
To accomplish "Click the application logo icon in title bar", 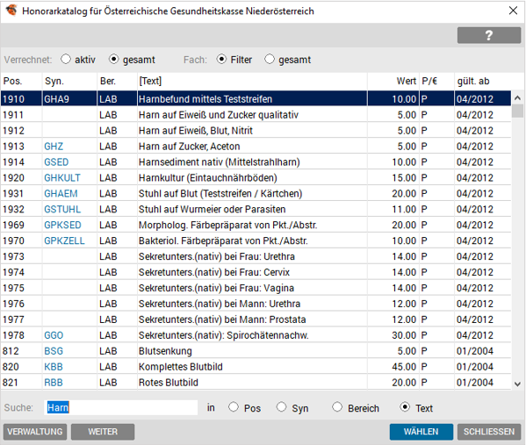I will point(11,11).
